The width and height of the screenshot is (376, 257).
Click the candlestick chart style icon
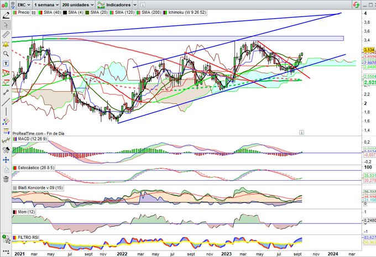pyautogui.click(x=4, y=5)
